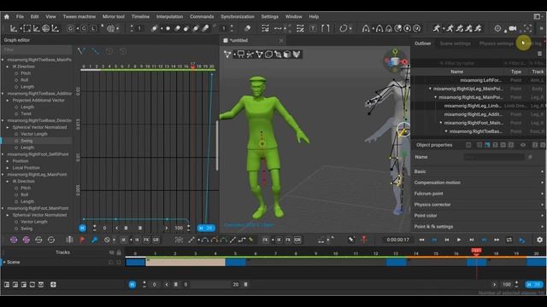Click the bezier interpolation curve icon
The height and width of the screenshot is (307, 547).
point(205,240)
